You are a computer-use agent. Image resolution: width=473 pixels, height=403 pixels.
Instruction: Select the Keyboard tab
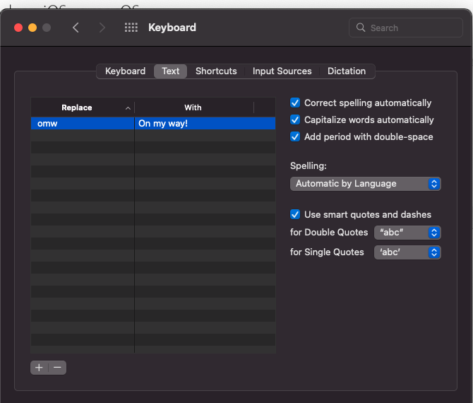pyautogui.click(x=125, y=71)
